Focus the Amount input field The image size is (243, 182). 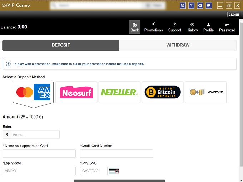pos(35,135)
